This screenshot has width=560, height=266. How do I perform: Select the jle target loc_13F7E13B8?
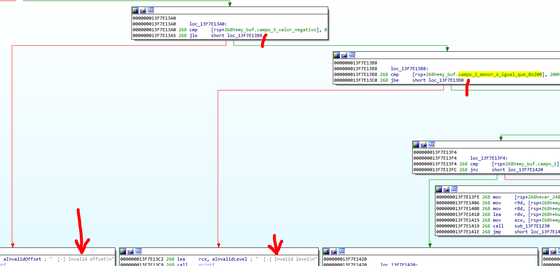click(245, 36)
